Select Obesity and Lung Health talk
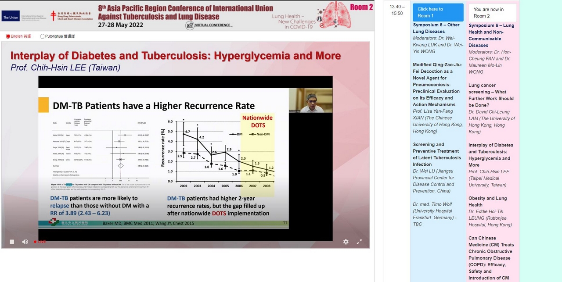 pyautogui.click(x=487, y=201)
